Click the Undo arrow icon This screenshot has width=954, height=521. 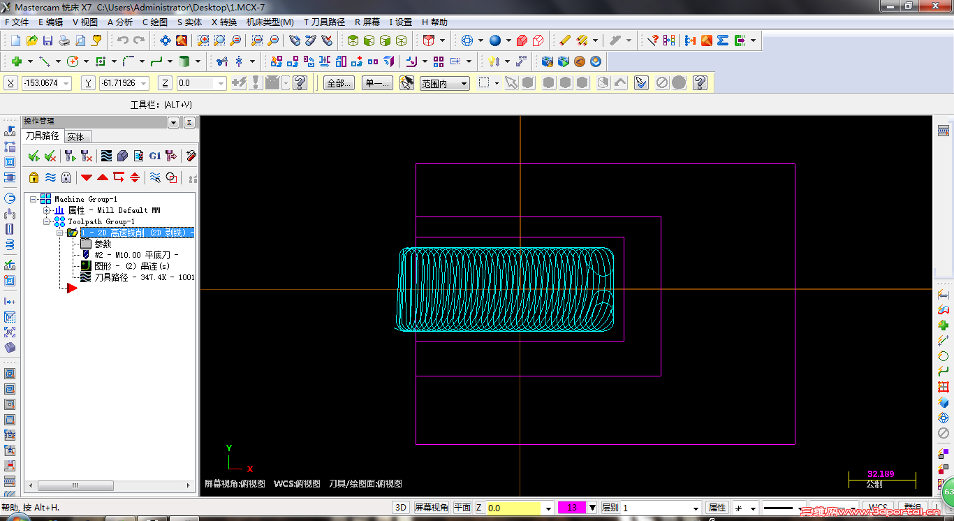[123, 41]
